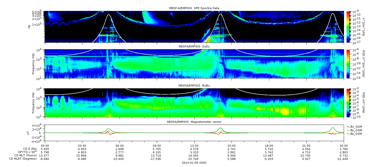Click the HFR spectra color bar
Image resolution: width=369 pixels, height=167 pixels.
point(348,27)
